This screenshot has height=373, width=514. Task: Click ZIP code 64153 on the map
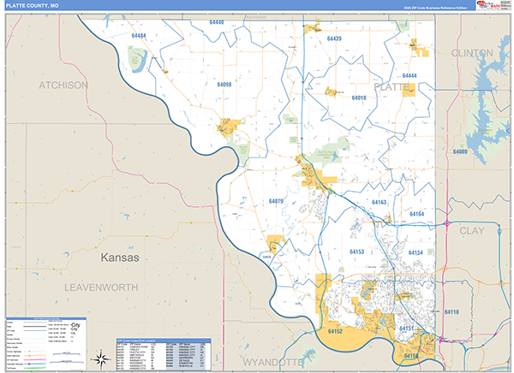356,252
